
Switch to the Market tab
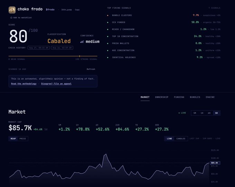click(145, 97)
